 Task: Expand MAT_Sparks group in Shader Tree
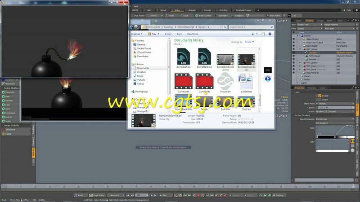click(x=300, y=62)
